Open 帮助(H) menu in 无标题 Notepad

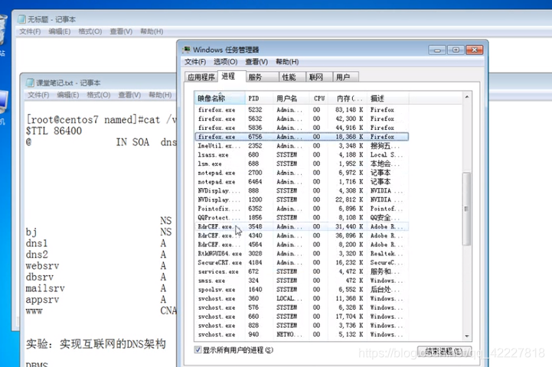(152, 31)
